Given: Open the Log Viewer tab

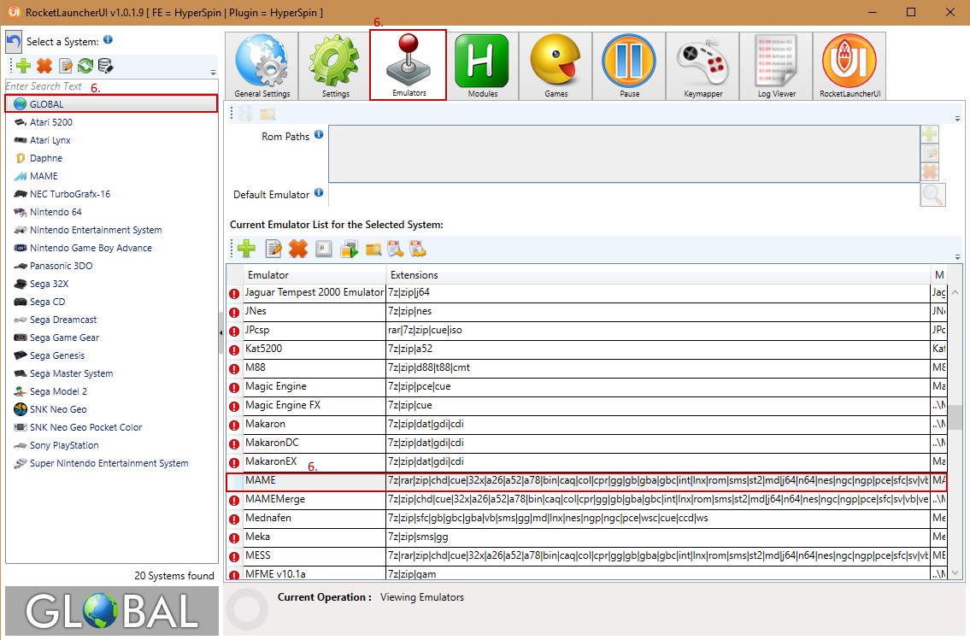Looking at the screenshot, I should coord(776,66).
